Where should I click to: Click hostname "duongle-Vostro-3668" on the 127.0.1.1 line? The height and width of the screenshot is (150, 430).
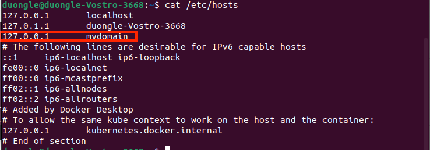[x=136, y=26]
